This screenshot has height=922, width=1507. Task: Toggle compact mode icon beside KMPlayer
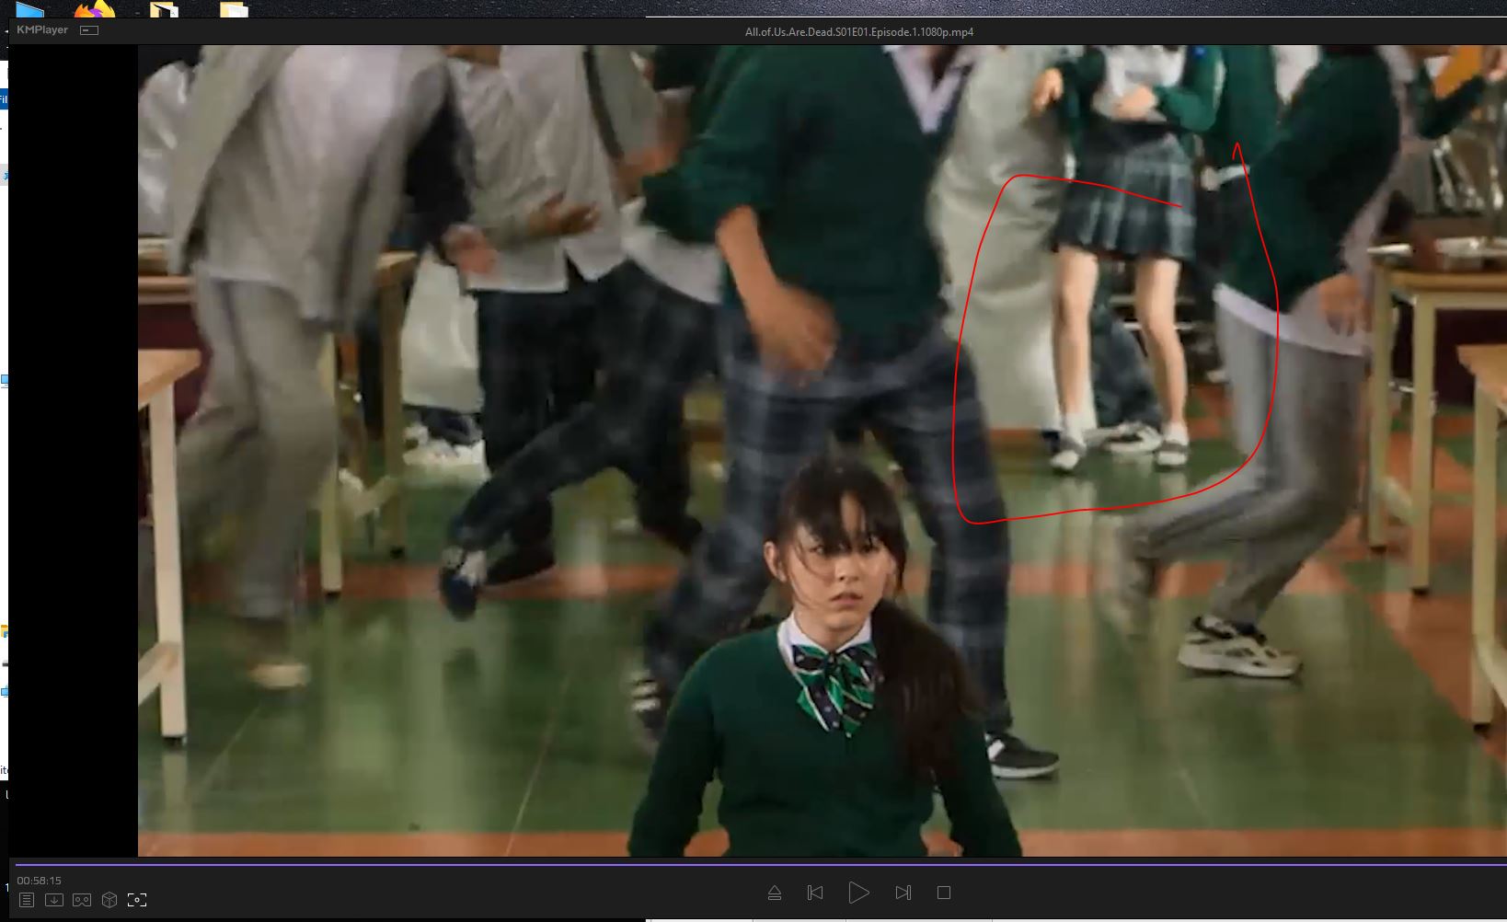[89, 30]
